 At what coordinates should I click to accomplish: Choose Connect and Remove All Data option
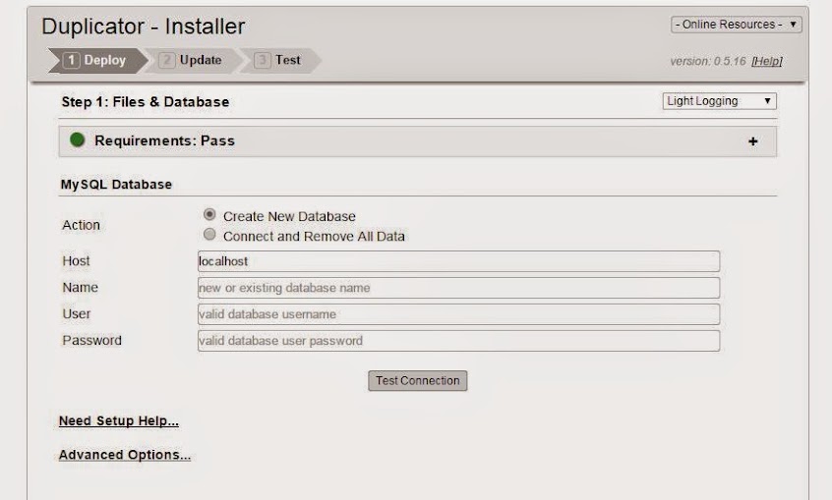click(x=209, y=235)
